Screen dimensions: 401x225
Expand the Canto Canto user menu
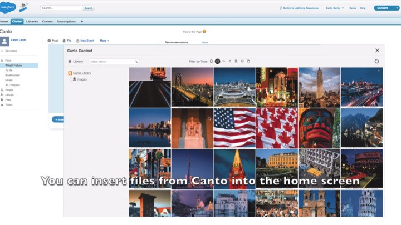click(x=335, y=8)
